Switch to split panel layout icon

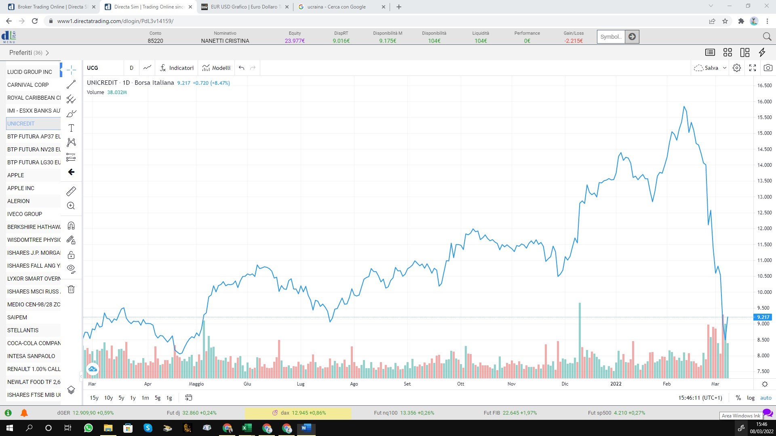click(744, 52)
